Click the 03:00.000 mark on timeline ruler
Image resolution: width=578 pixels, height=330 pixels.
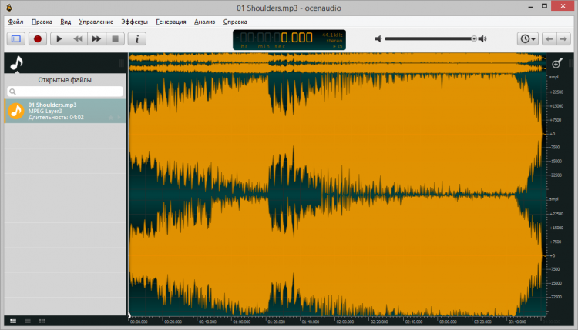[x=449, y=322]
